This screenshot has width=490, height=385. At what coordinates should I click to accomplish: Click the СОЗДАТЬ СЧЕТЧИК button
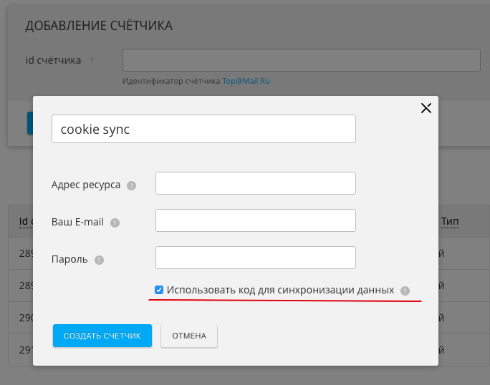[102, 336]
